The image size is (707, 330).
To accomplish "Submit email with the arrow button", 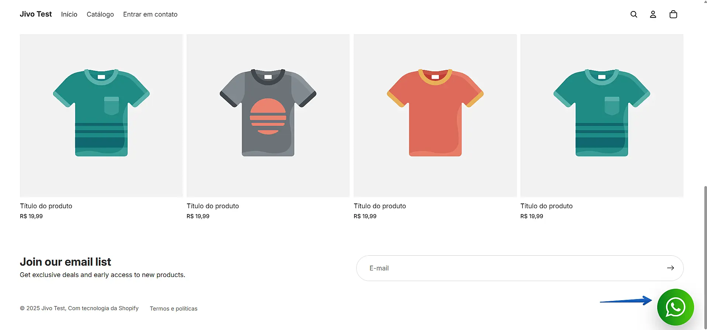I will pyautogui.click(x=670, y=268).
